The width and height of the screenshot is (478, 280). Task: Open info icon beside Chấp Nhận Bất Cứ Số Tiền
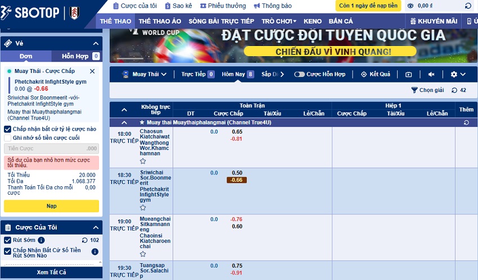(95, 251)
